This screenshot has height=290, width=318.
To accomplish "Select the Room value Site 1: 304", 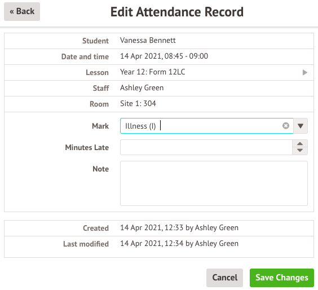I will pyautogui.click(x=138, y=104).
